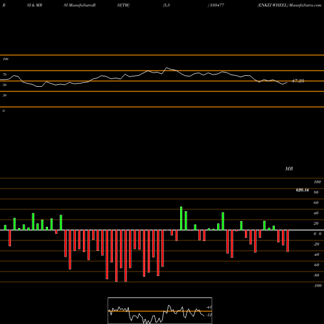This screenshot has width=324, height=324.
Task: Click the 533477 stock code text
Action: coord(216,5)
